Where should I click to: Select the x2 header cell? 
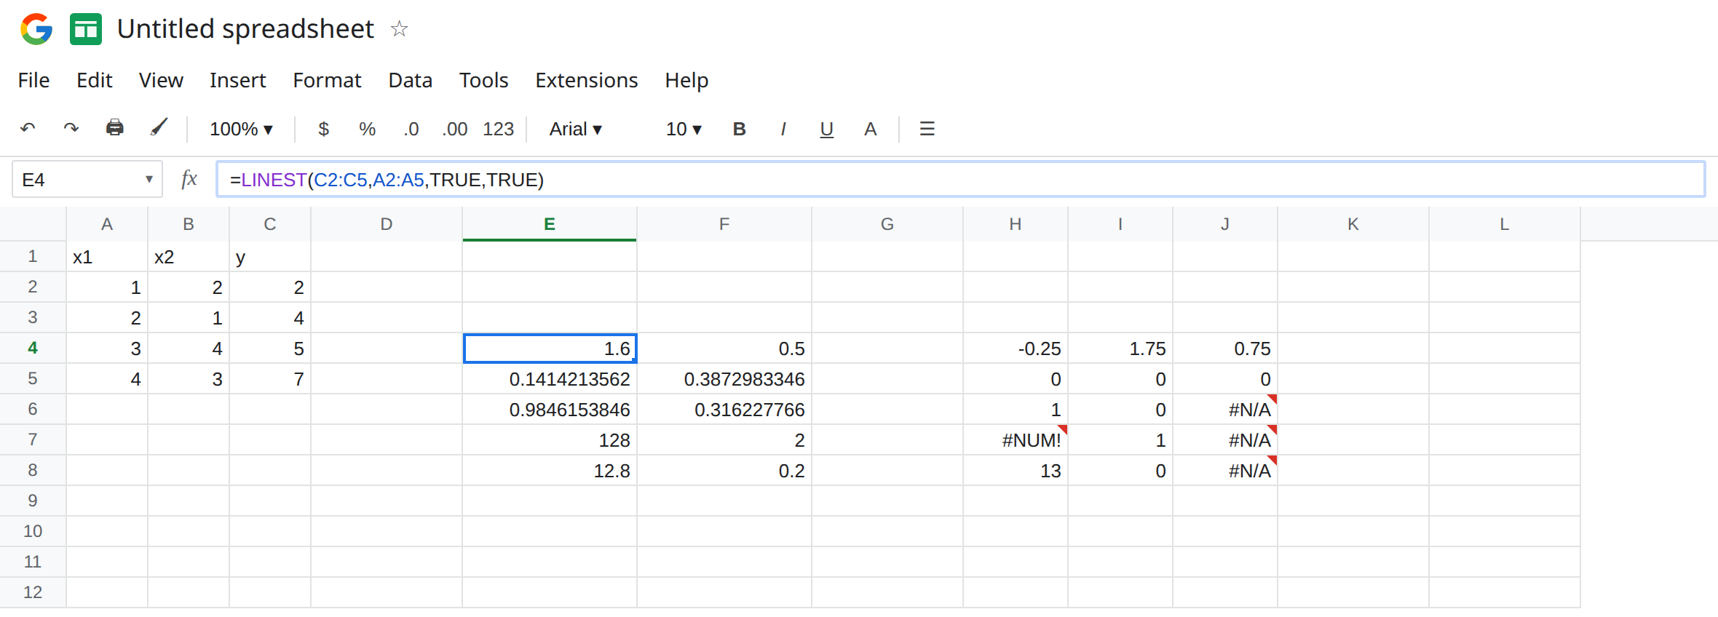pyautogui.click(x=189, y=257)
